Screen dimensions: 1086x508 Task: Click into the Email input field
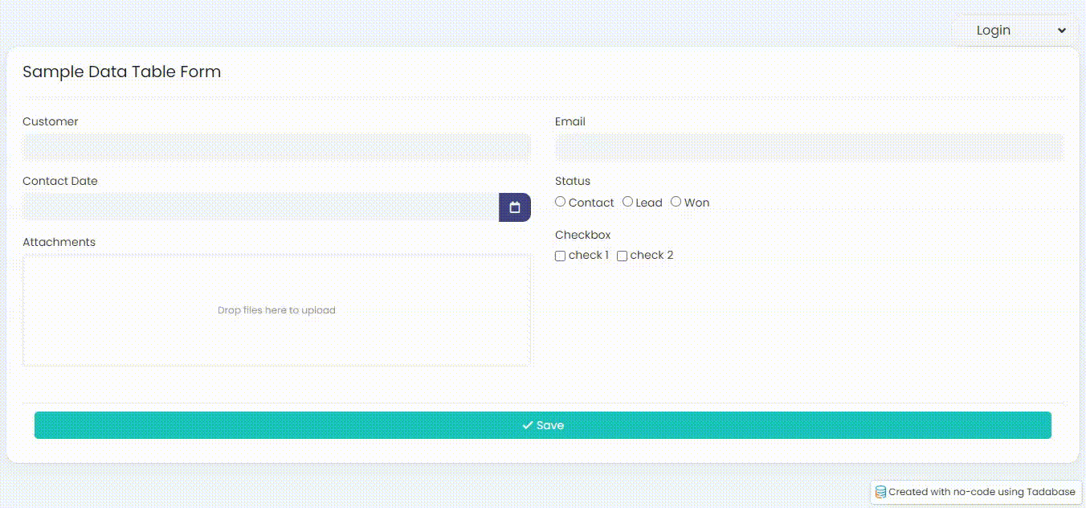[x=809, y=147]
